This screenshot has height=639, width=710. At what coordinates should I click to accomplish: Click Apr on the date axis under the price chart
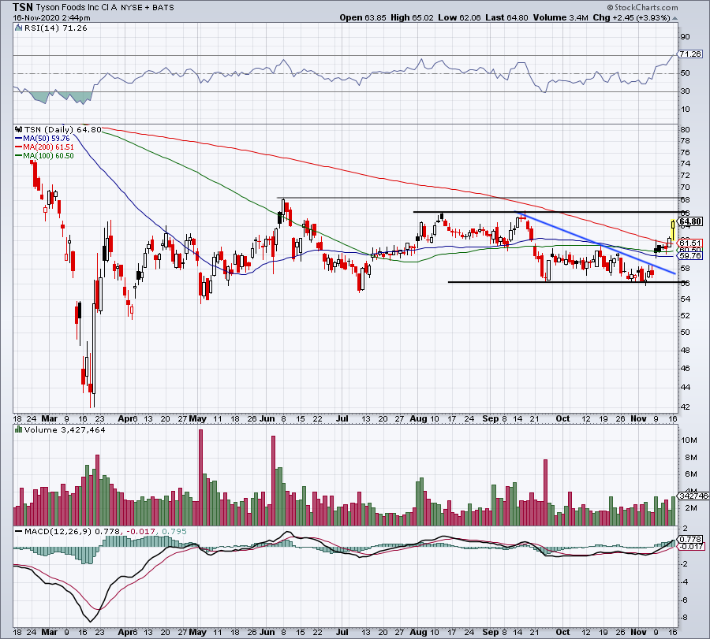125,418
